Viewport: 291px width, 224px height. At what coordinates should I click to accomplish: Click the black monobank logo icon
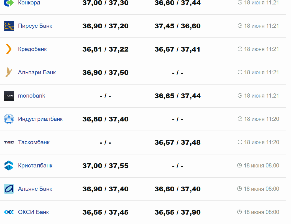[x=9, y=96]
